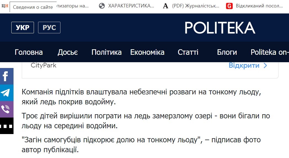
Task: Open the Блоги section
Action: (x=227, y=52)
